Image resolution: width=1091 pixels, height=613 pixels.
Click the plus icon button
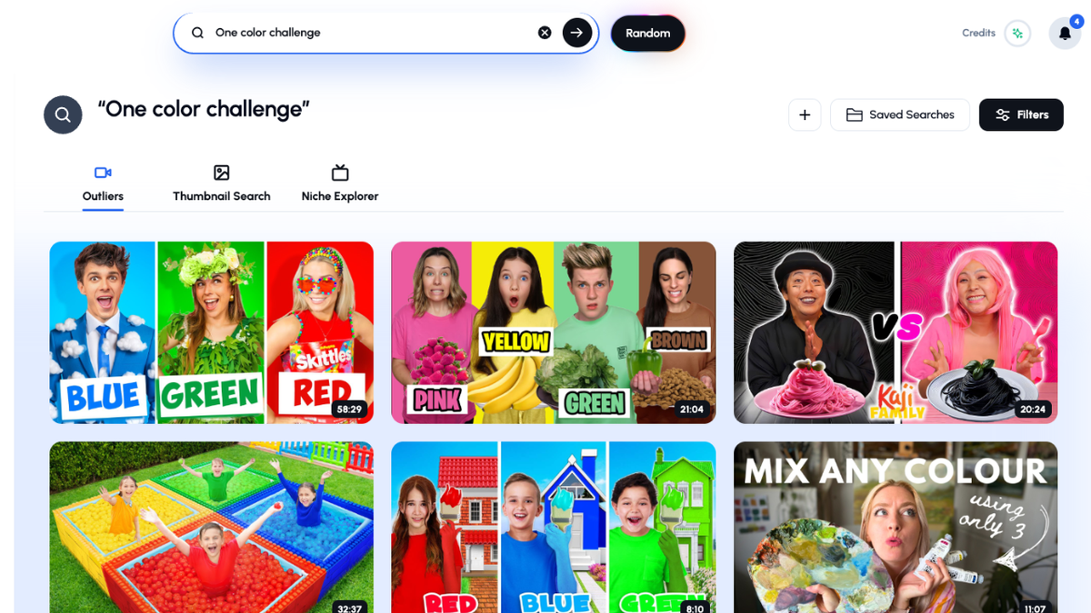tap(805, 114)
